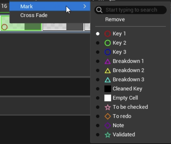Screen dimensions: 171x144
Task: Select the Key 1 radio bullet
Action: (98, 34)
